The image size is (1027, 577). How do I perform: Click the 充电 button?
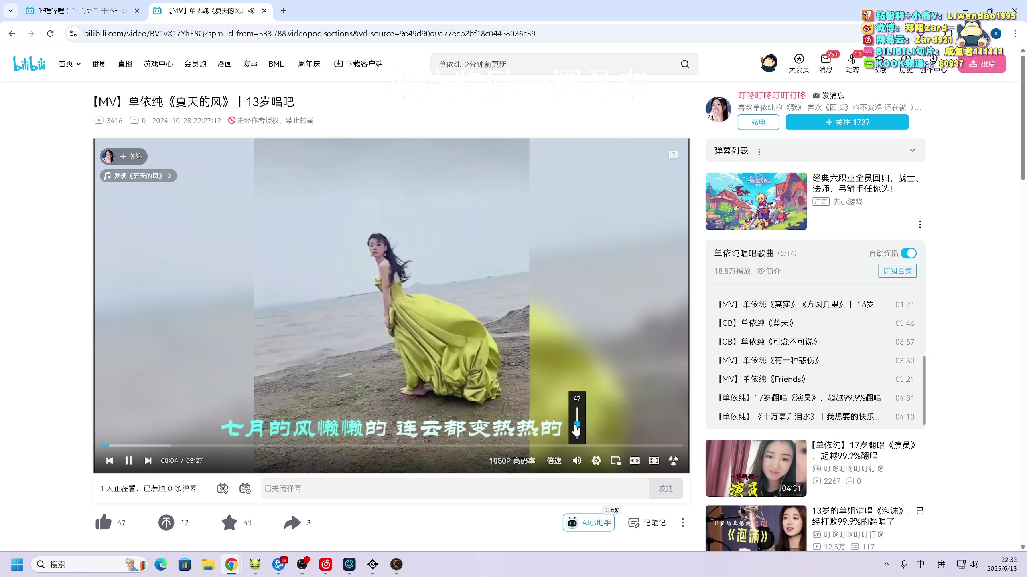coord(758,122)
